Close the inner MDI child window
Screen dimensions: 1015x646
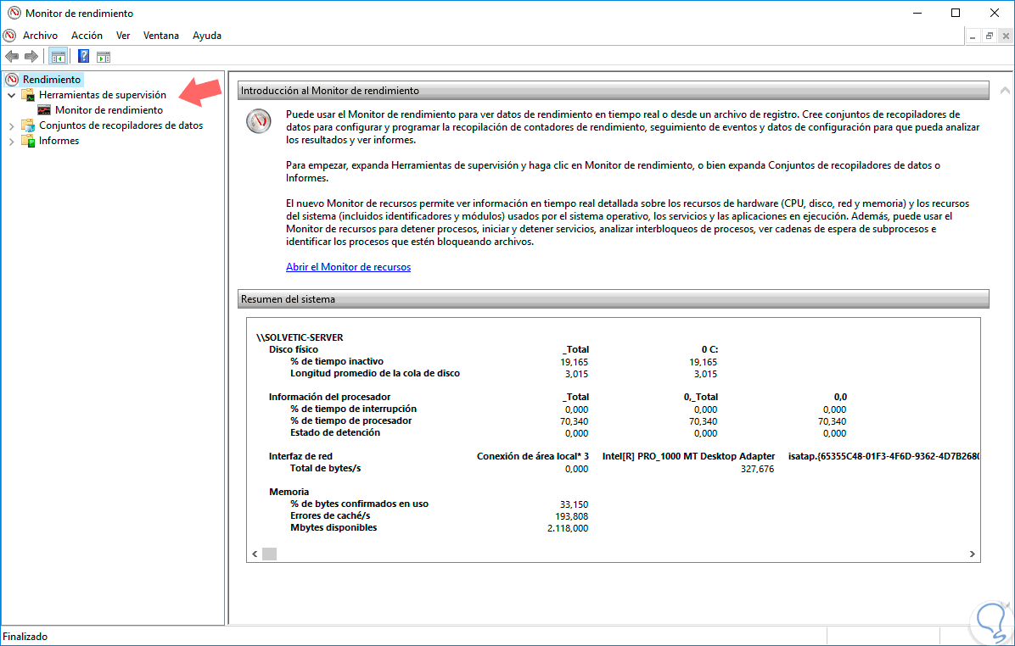tap(1006, 36)
